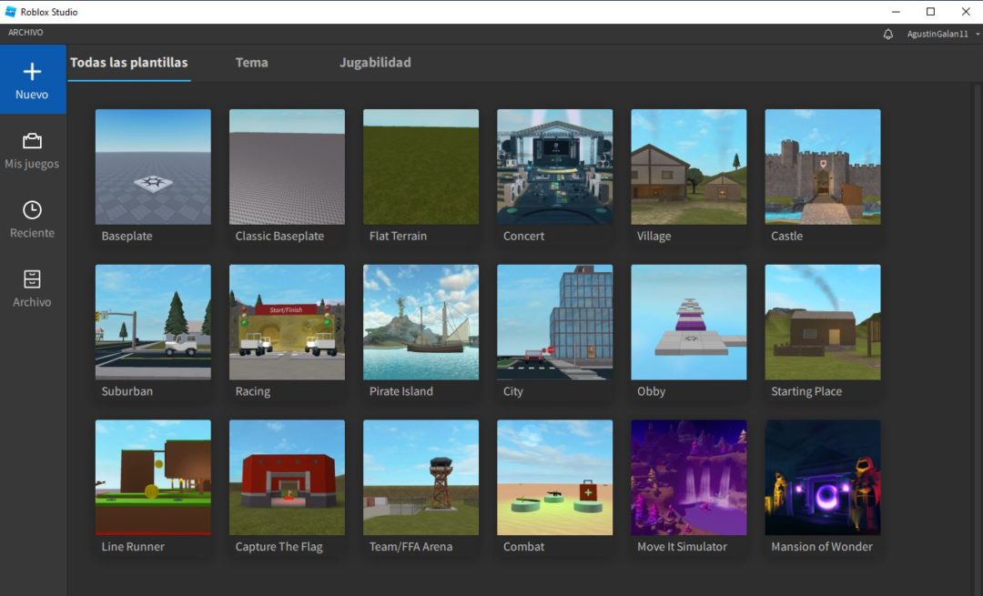Select the Racing template
983x596 pixels.
pyautogui.click(x=286, y=322)
